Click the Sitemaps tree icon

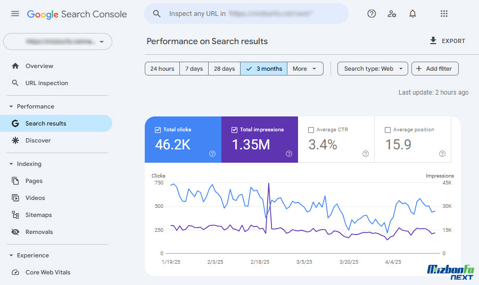[x=15, y=215]
